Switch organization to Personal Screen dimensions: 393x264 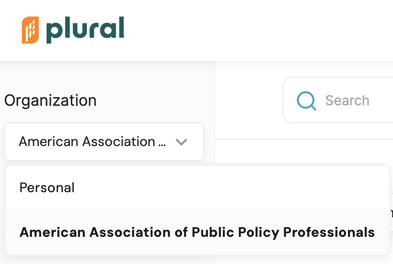pyautogui.click(x=47, y=188)
